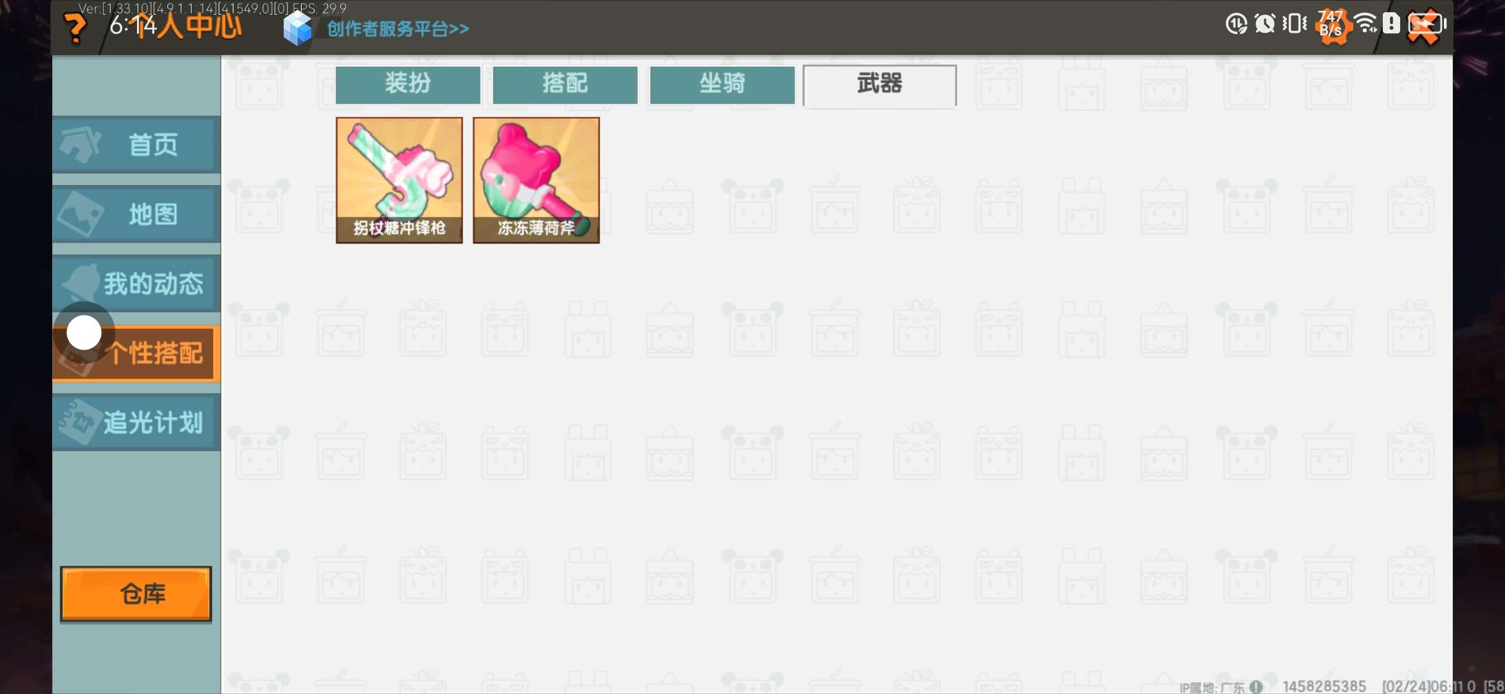Click the house icon beside 首页

[80, 144]
